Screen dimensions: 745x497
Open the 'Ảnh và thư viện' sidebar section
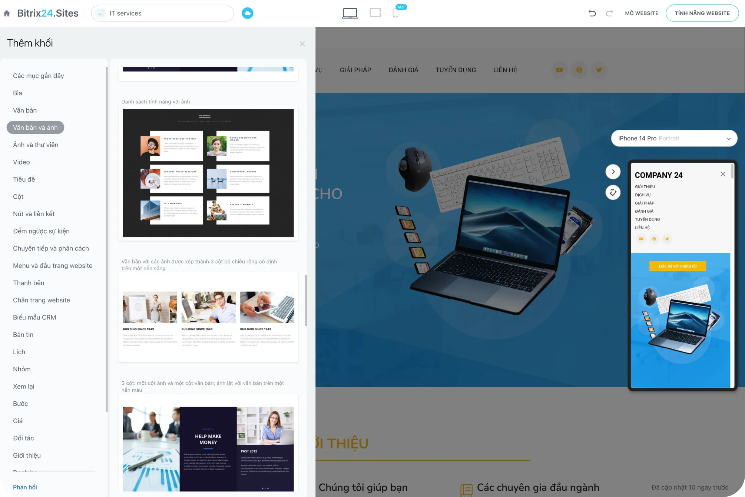[x=36, y=145]
